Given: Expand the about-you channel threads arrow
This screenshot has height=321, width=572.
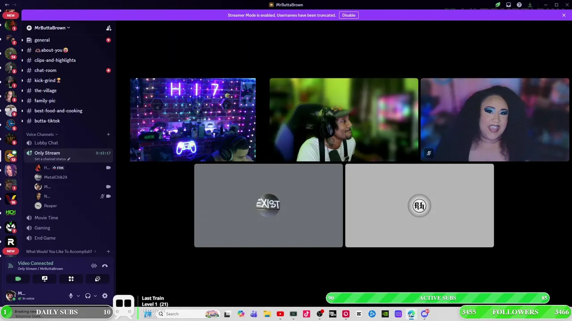Looking at the screenshot, I should click(x=22, y=50).
